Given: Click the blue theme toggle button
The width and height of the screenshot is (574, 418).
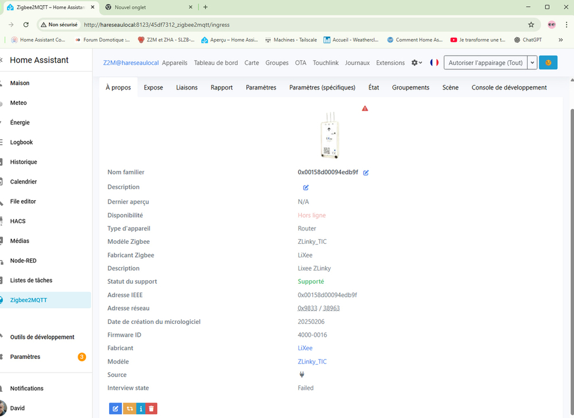Looking at the screenshot, I should pyautogui.click(x=548, y=62).
